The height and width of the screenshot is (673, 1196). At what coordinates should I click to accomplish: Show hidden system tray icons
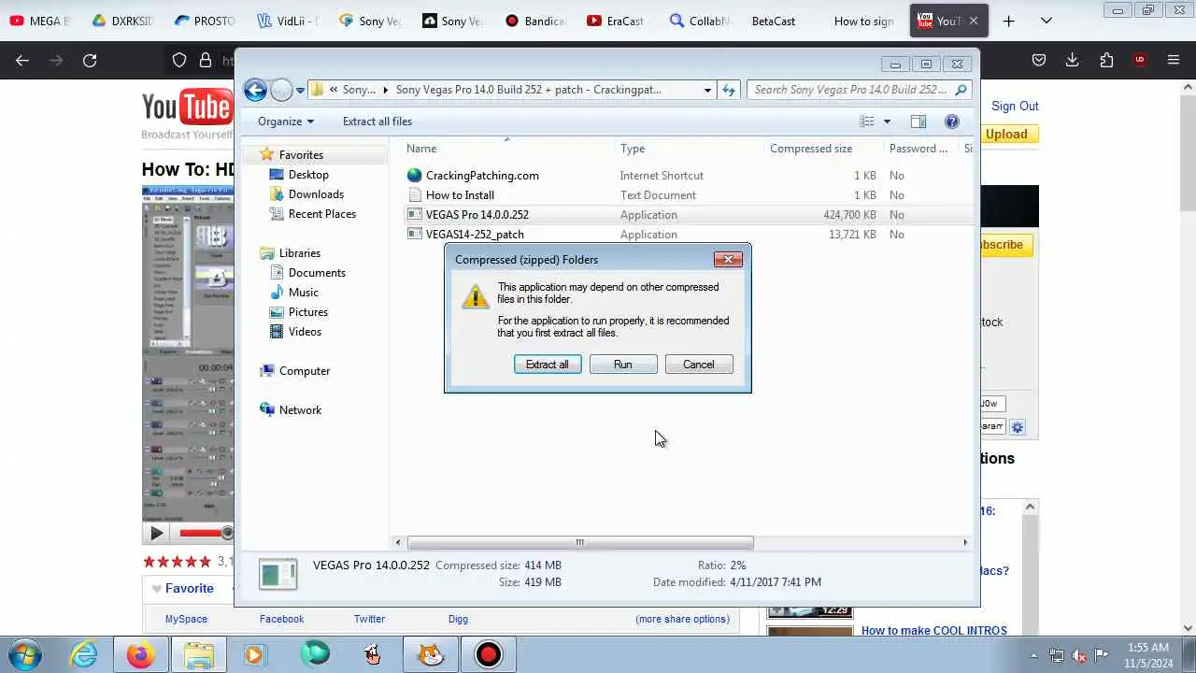click(1033, 655)
